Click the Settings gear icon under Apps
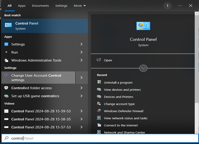199x144 pixels. click(x=6, y=44)
